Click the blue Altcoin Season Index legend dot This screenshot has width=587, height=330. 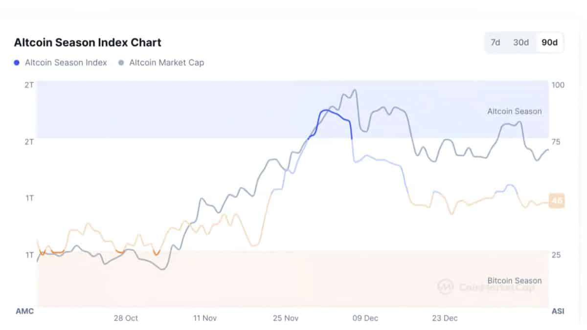click(16, 63)
